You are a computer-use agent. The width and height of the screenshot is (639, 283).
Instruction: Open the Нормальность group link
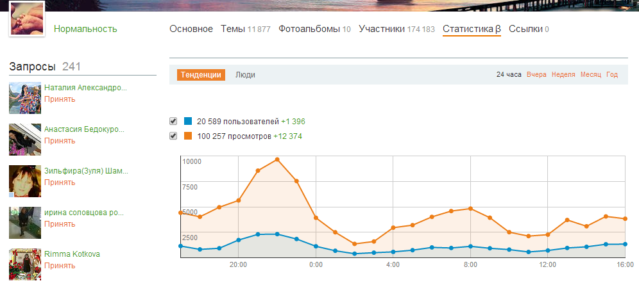(x=85, y=29)
